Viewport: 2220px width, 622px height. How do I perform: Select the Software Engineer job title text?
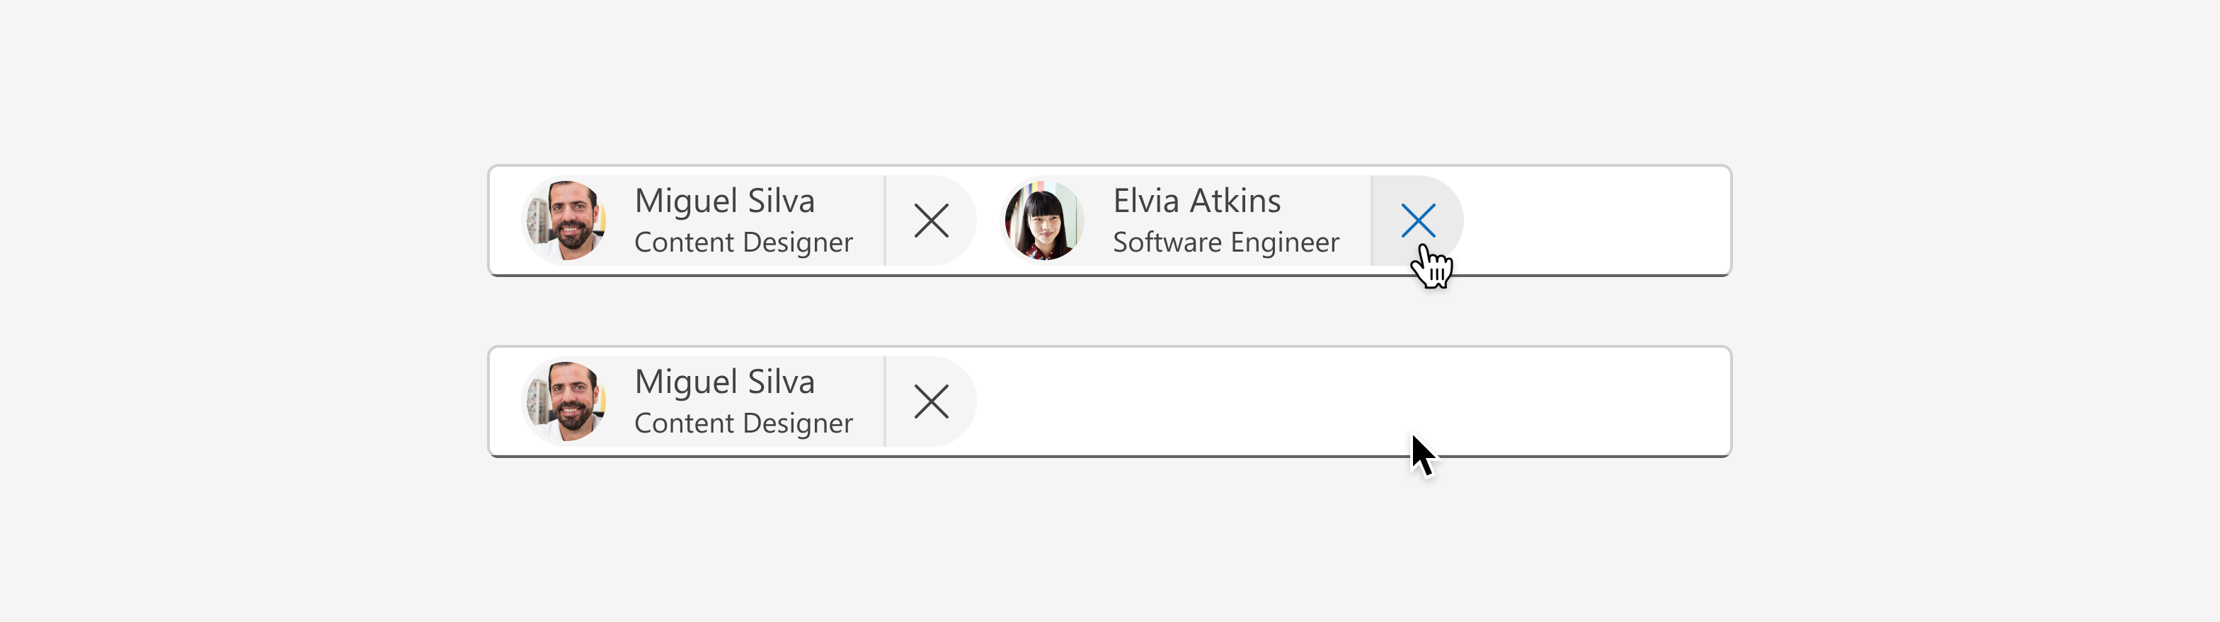[1225, 242]
